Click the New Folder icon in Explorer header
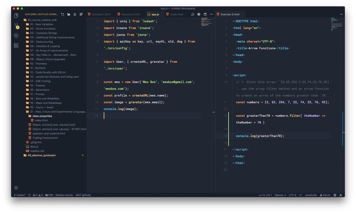Image resolution: width=356 pixels, height=213 pixels. pos(69,14)
